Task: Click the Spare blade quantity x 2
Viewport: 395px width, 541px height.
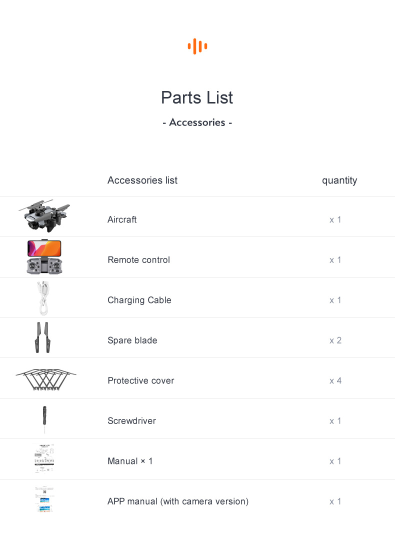Action: [x=335, y=340]
